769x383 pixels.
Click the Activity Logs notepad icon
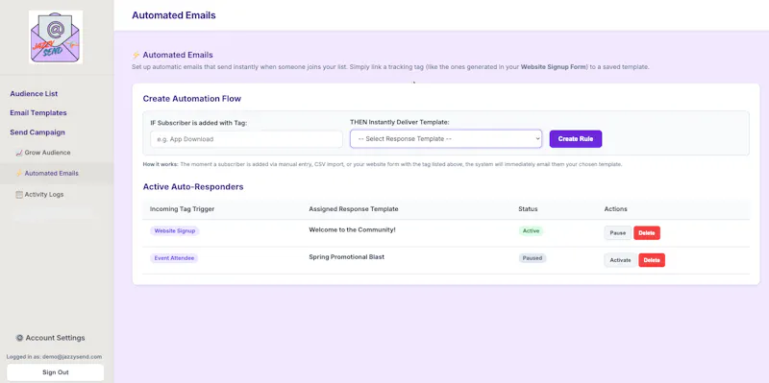tap(19, 195)
